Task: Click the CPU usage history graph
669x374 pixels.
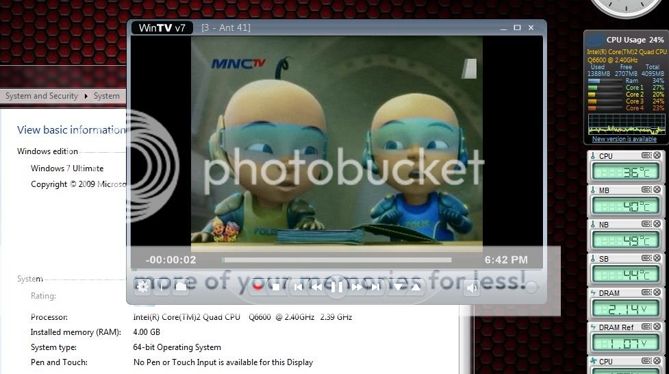Action: coord(626,124)
